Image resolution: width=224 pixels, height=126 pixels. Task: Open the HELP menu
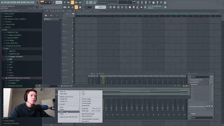33,2
